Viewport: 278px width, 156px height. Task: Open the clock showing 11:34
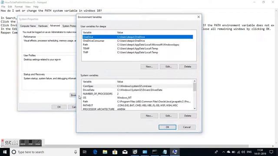tap(260, 152)
